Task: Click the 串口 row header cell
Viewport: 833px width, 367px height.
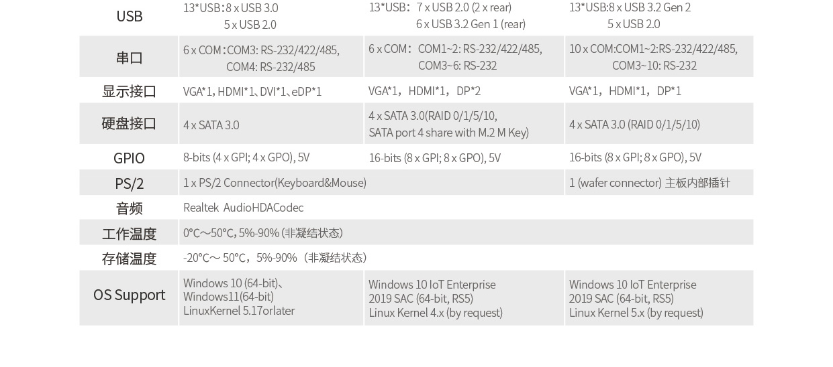Action: click(x=129, y=58)
